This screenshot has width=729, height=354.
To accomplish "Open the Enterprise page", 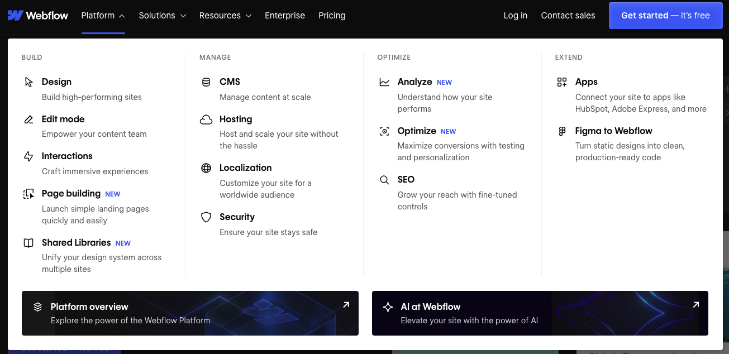I will tap(285, 16).
